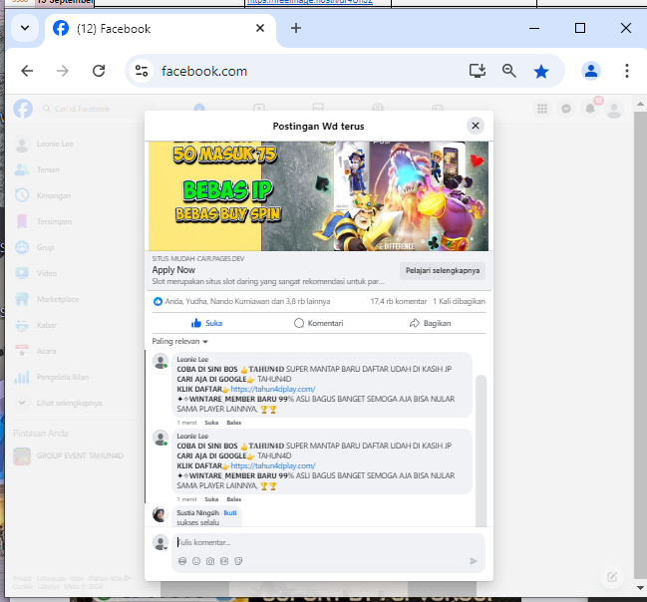Close the (12) Facebook tab
This screenshot has width=647, height=602.
coord(260,28)
